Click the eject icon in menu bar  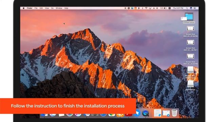coord(154,8)
